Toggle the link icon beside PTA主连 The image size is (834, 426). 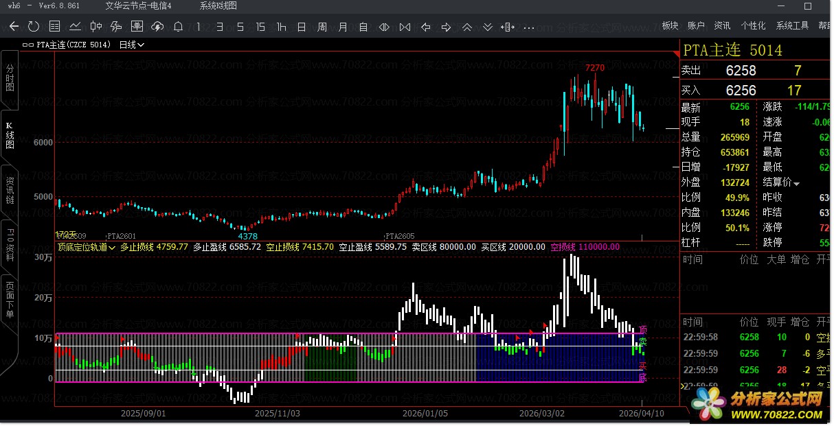[x=28, y=45]
